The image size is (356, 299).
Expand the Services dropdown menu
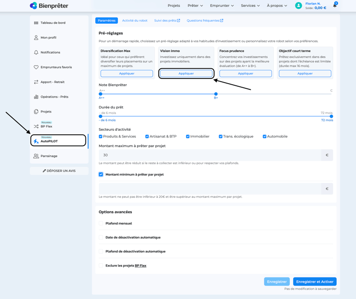pyautogui.click(x=250, y=6)
